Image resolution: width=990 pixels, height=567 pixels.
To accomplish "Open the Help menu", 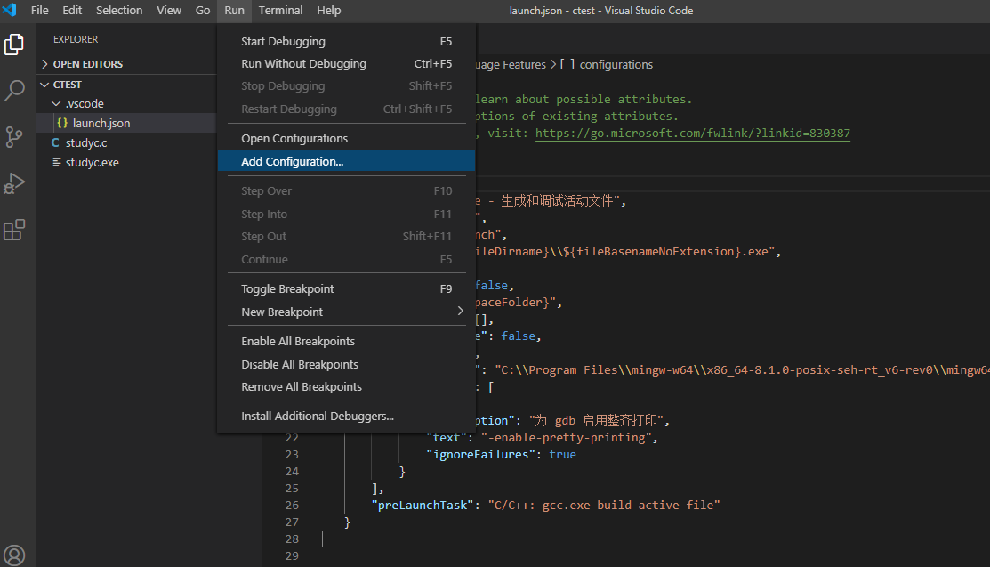I will pos(328,10).
